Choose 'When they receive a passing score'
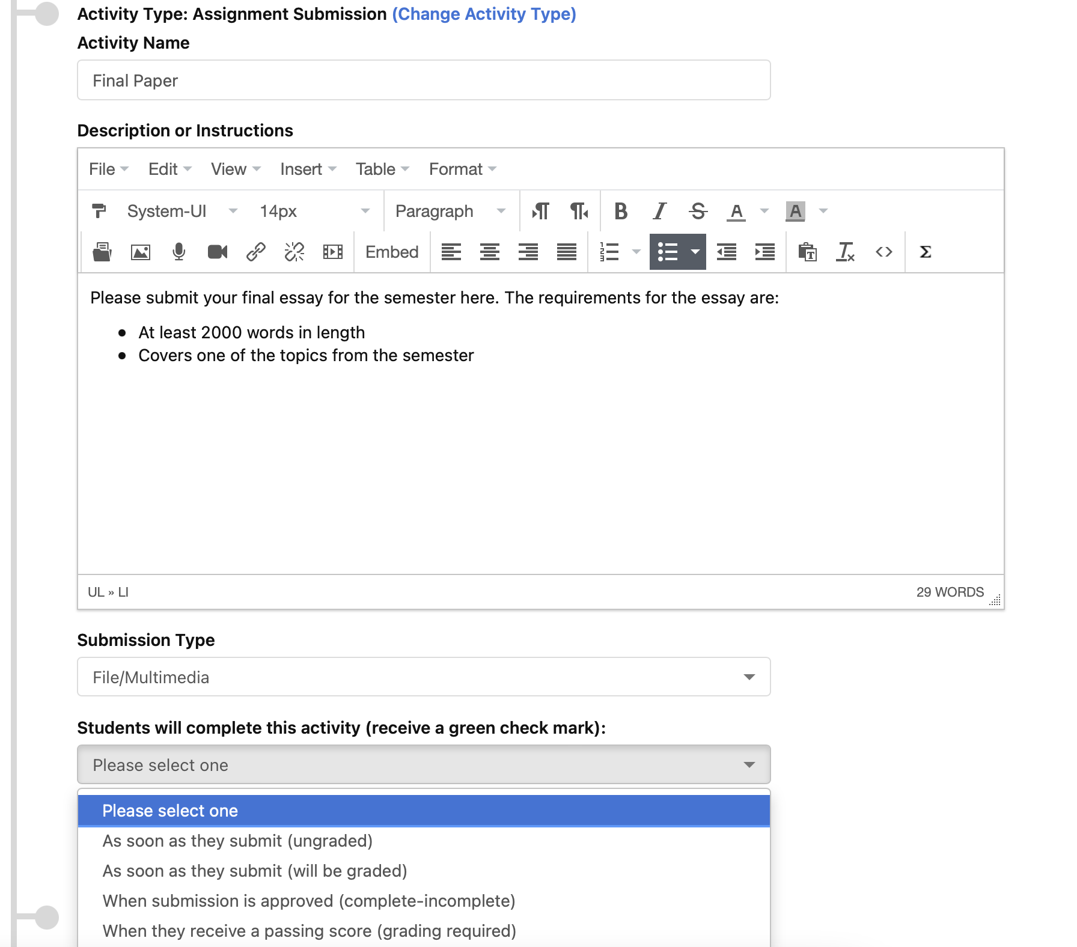This screenshot has width=1077, height=947. pyautogui.click(x=424, y=931)
